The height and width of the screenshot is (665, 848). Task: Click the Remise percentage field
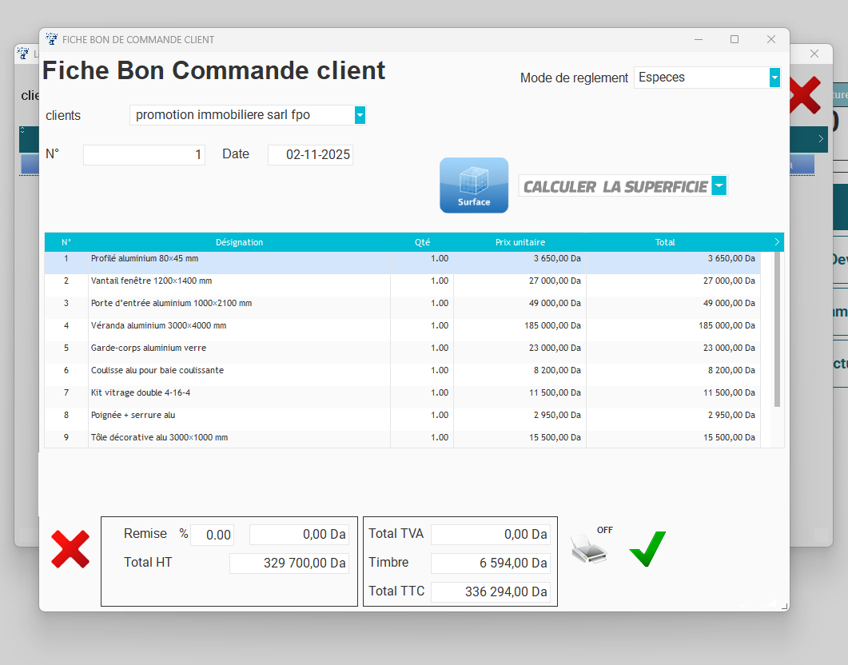pyautogui.click(x=212, y=536)
